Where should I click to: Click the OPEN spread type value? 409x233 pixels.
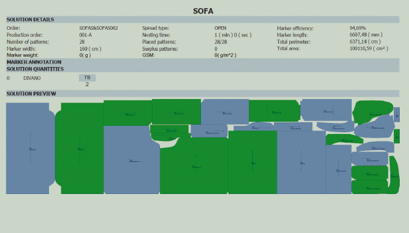[x=221, y=28]
